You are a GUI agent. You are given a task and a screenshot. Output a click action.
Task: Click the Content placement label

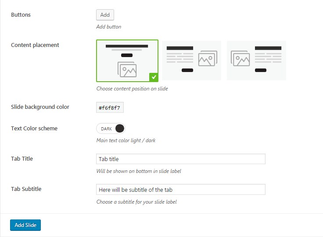pyautogui.click(x=35, y=45)
